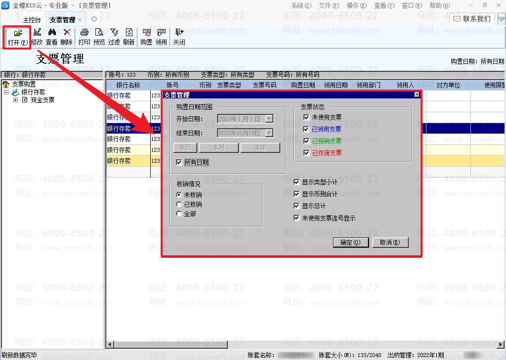
Task: Open the 操作(E) menu
Action: coord(357,5)
